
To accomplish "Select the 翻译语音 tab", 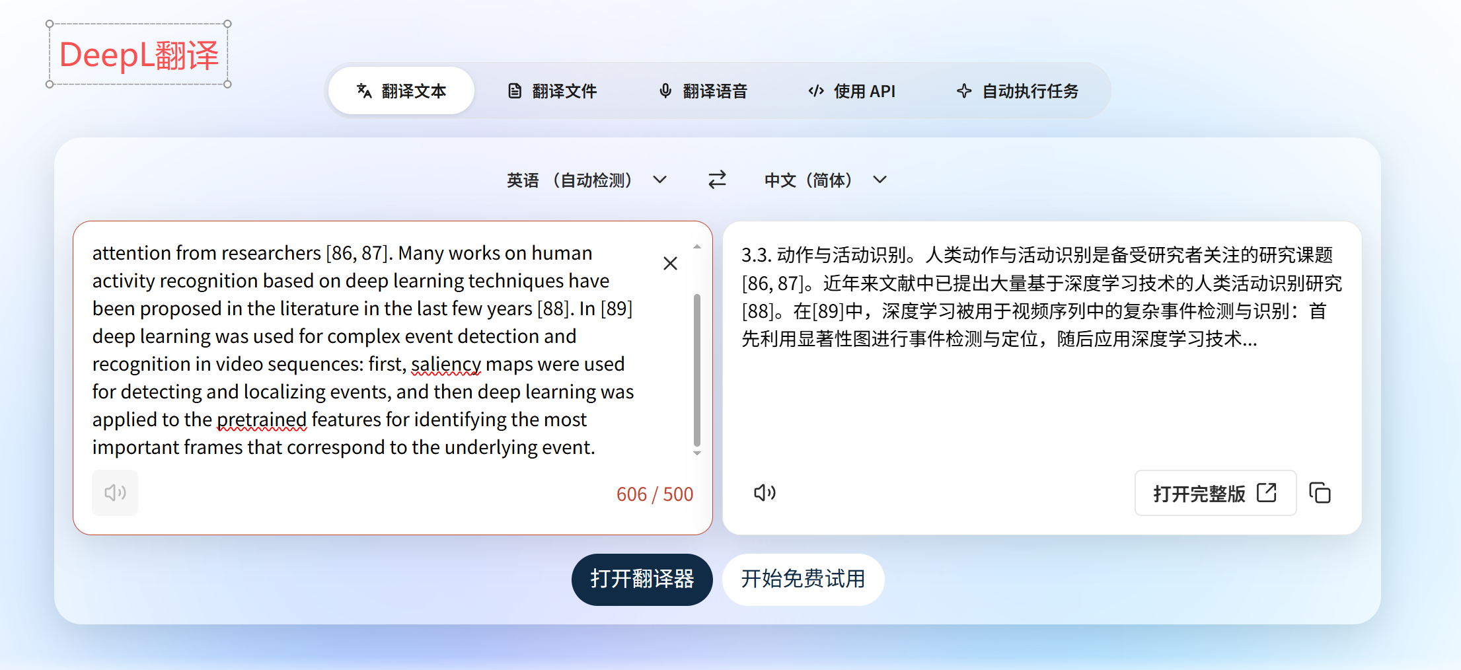I will [x=702, y=91].
